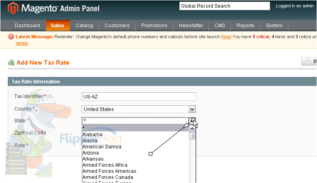Select Alabama in the State list
This screenshot has width=317, height=183.
tap(136, 135)
